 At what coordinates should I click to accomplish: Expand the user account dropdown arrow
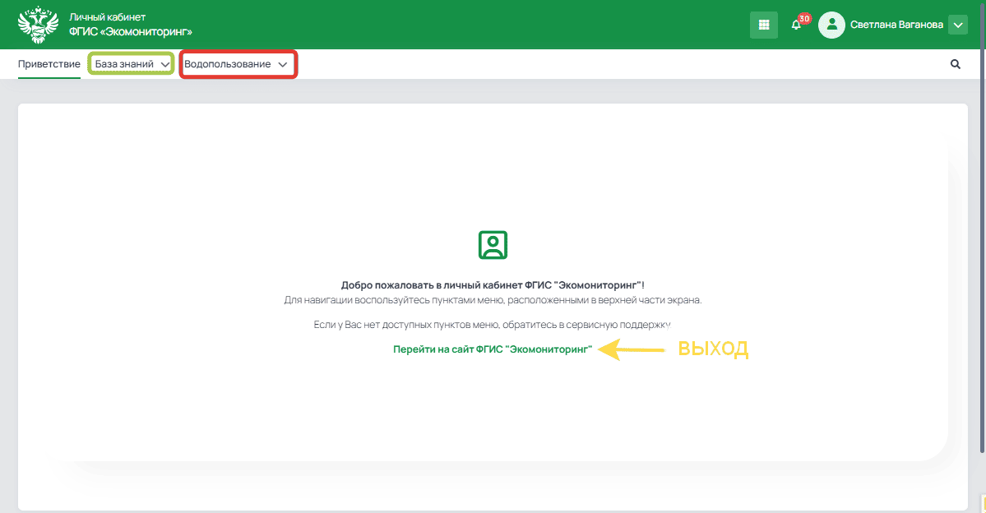957,25
